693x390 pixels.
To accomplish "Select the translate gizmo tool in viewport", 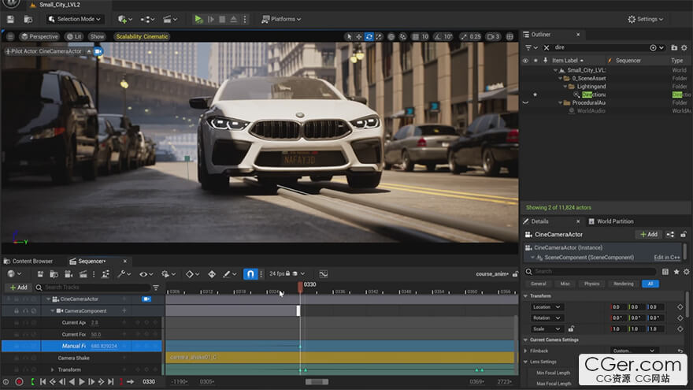I will 358,36.
